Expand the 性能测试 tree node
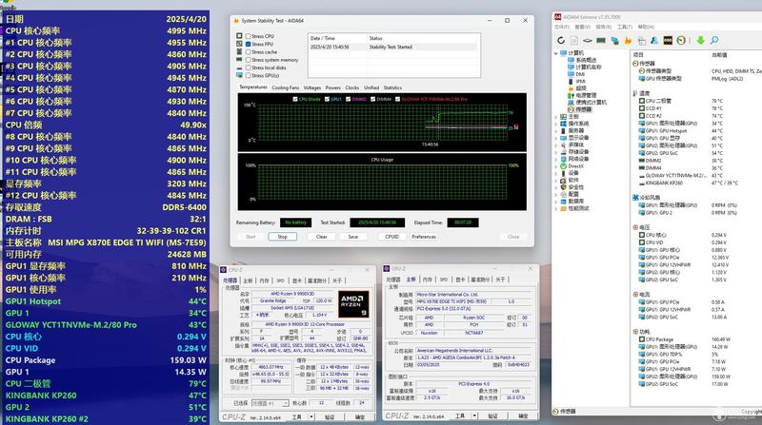762x425 pixels. [556, 208]
